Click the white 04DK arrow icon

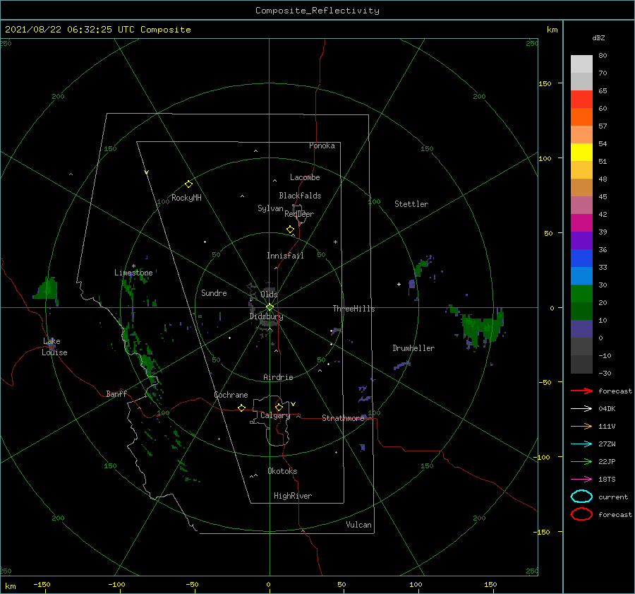581,408
